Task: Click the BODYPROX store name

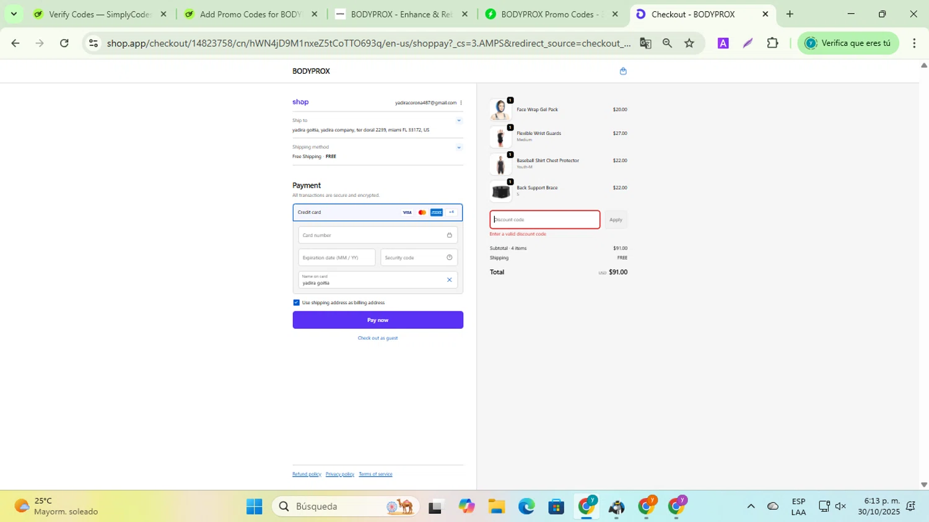Action: [311, 71]
